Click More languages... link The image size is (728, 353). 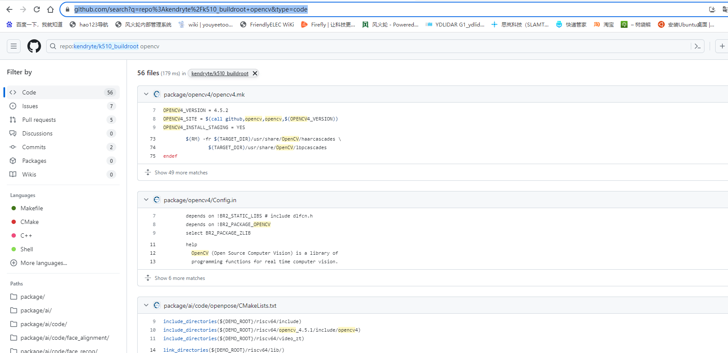[44, 263]
